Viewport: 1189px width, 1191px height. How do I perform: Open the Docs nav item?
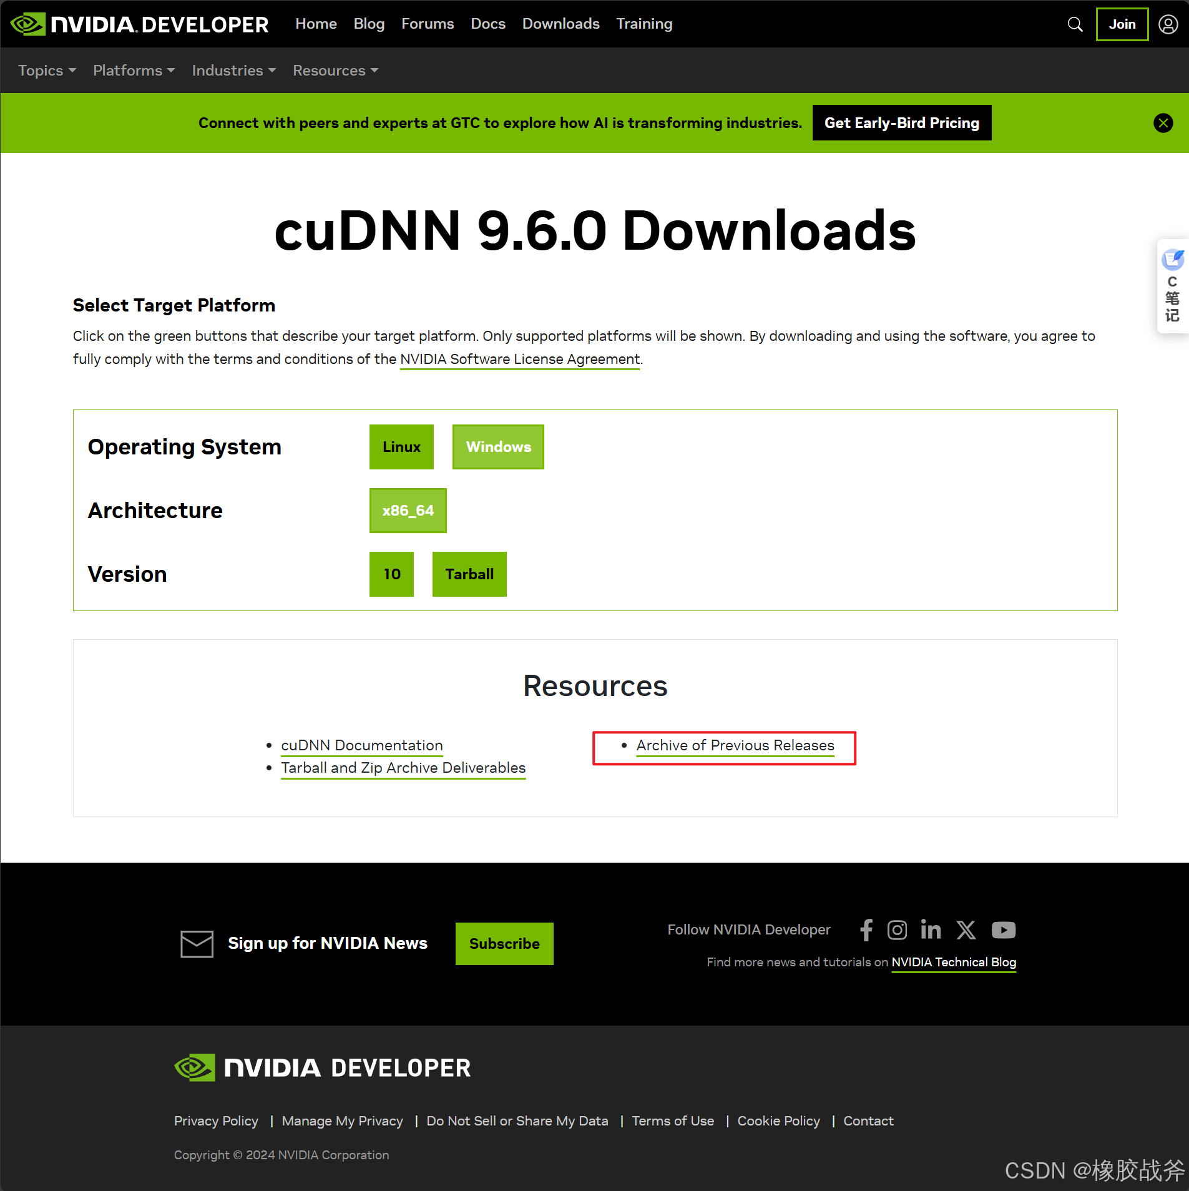tap(487, 24)
